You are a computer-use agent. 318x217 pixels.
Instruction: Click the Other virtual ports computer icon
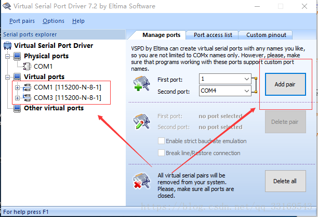[17, 108]
